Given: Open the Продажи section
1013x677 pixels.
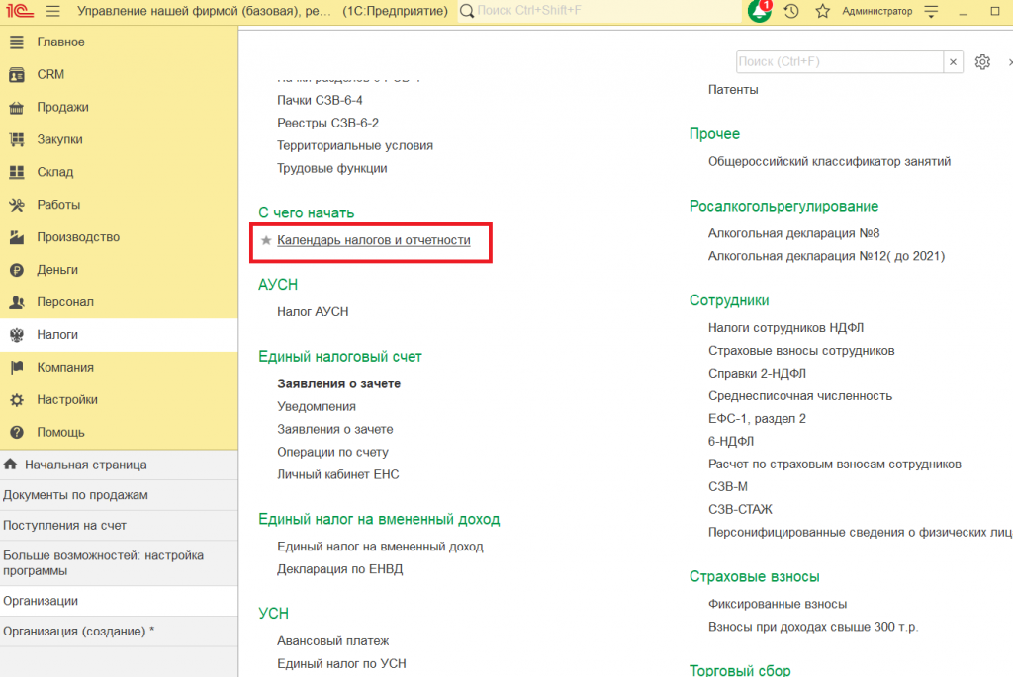Looking at the screenshot, I should (119, 107).
